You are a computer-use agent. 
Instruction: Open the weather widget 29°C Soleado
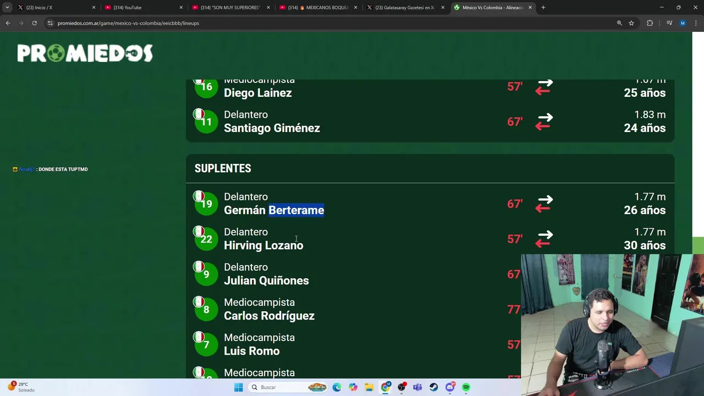21,387
